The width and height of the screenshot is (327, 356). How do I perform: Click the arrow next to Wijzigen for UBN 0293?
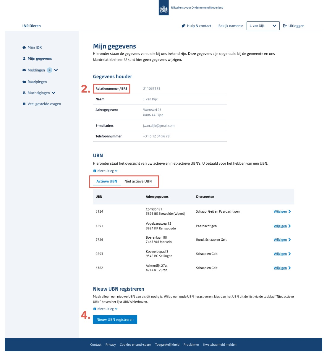(x=290, y=254)
